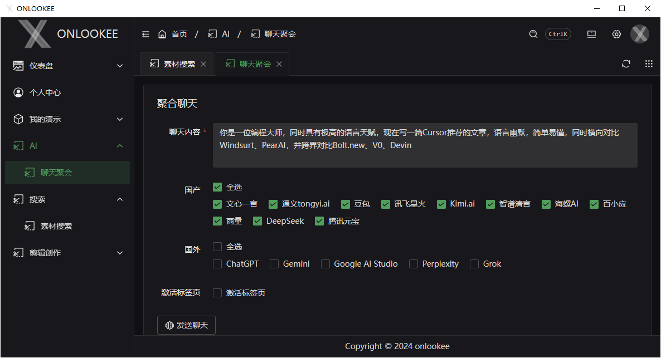Image resolution: width=661 pixels, height=358 pixels.
Task: Open the user avatar menu
Action: (639, 34)
